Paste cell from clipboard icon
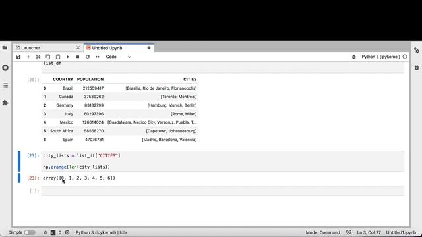This screenshot has width=422, height=237. tap(58, 57)
